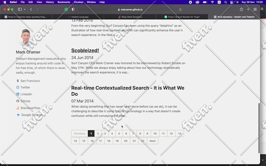Open the Google Scholar profile link

click(x=32, y=115)
